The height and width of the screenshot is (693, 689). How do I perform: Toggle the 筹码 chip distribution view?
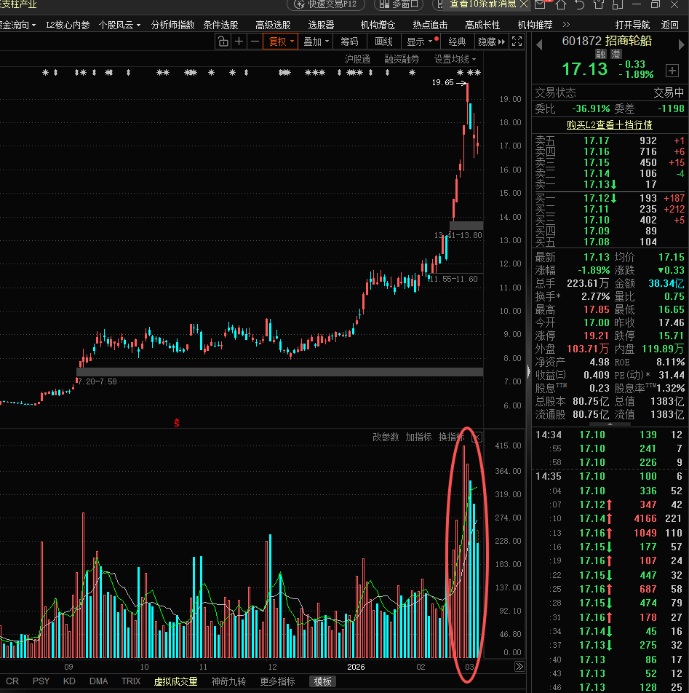click(349, 41)
